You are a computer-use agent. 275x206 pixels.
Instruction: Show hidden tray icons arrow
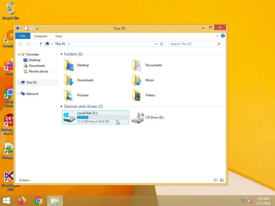point(237,201)
